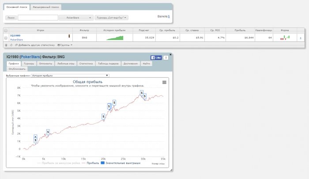Click PokerStars link in the panel title
This screenshot has width=309, height=179.
tap(30, 57)
